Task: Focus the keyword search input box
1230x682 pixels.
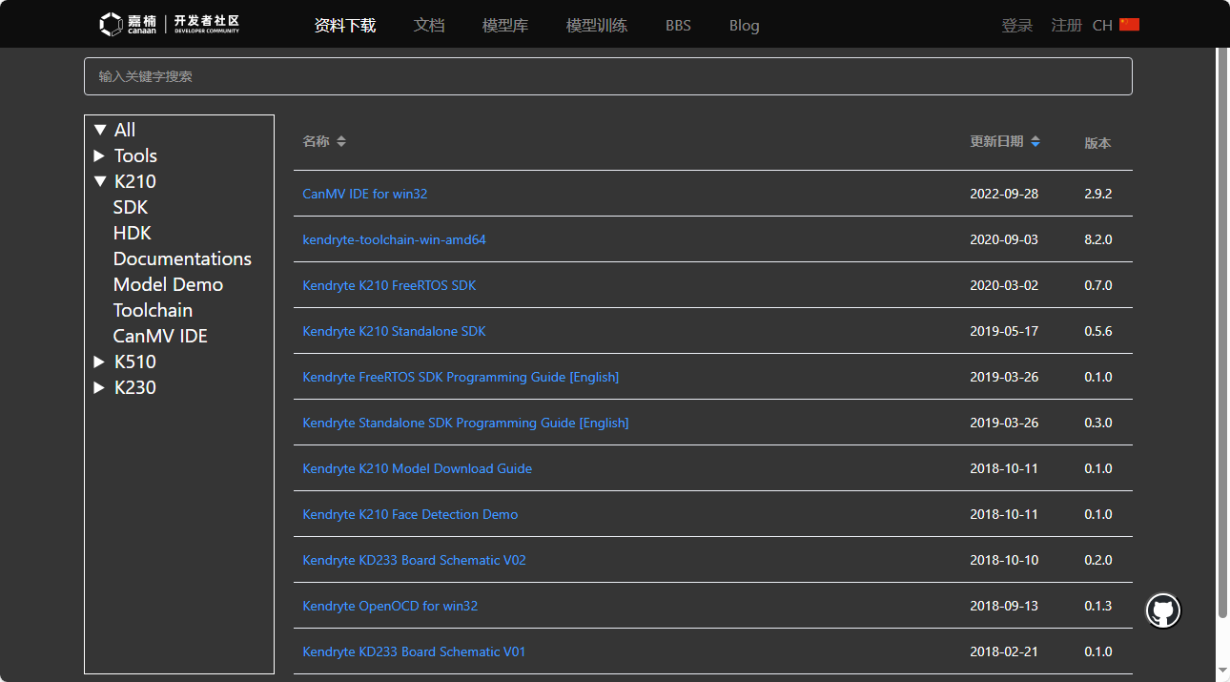Action: (x=607, y=76)
